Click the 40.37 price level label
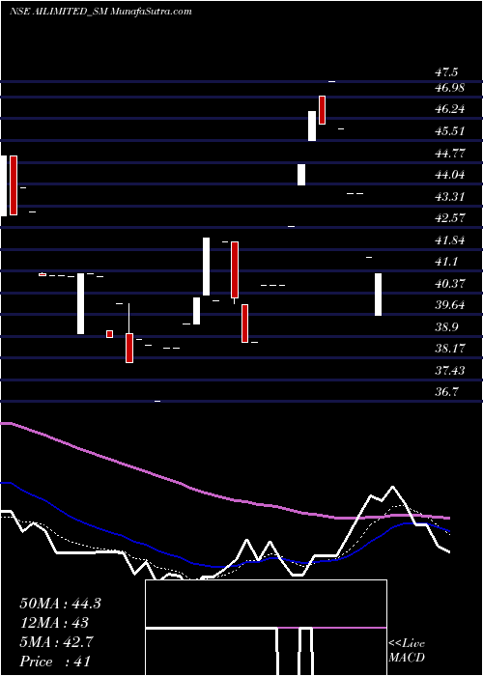The image size is (483, 676). 450,284
